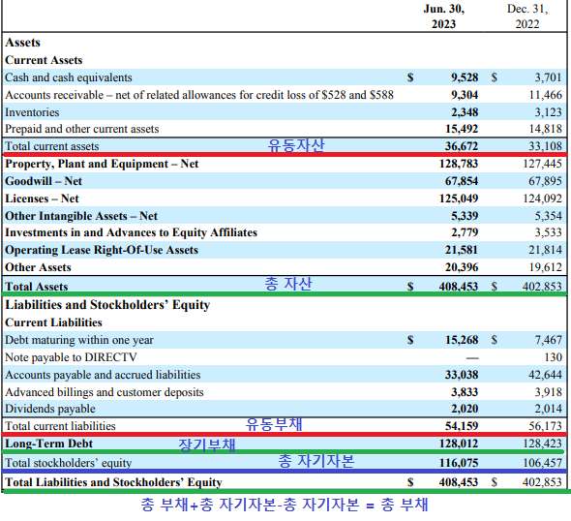
Task: Click the 'Total stockholders' equity' label
Action: click(x=68, y=463)
